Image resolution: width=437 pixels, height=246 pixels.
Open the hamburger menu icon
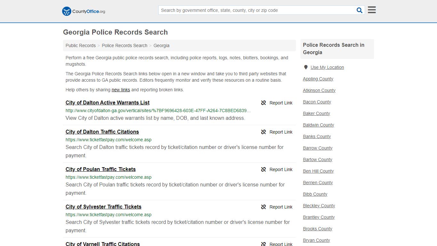(x=372, y=10)
